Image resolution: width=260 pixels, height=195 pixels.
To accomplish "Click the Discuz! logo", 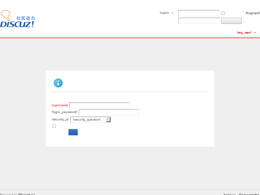I will click(x=18, y=19).
